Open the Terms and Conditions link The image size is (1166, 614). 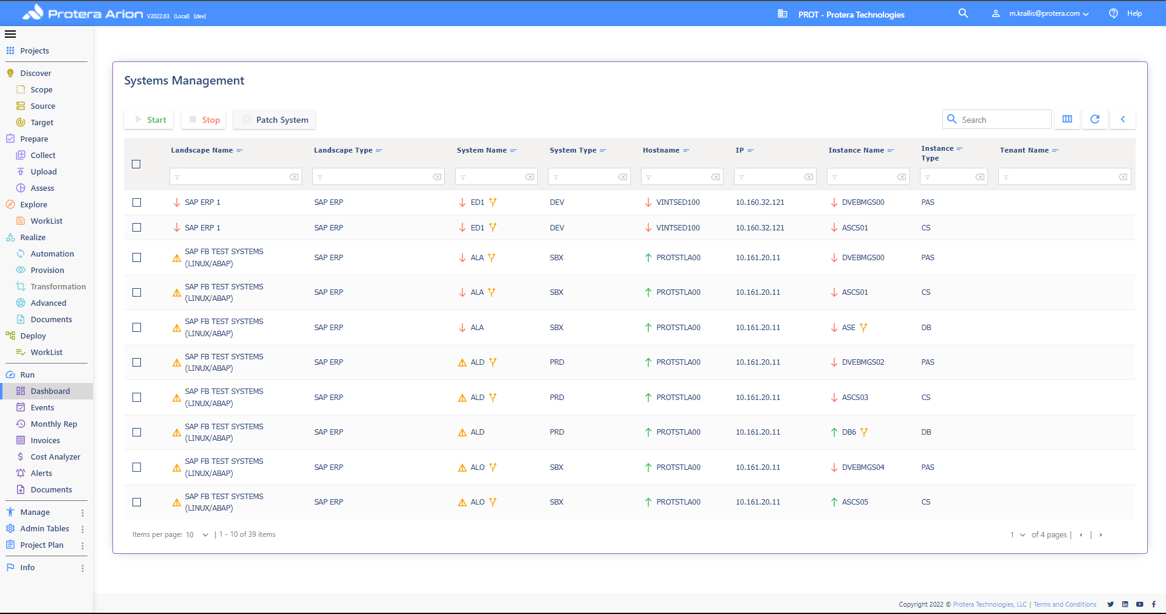tap(1065, 604)
